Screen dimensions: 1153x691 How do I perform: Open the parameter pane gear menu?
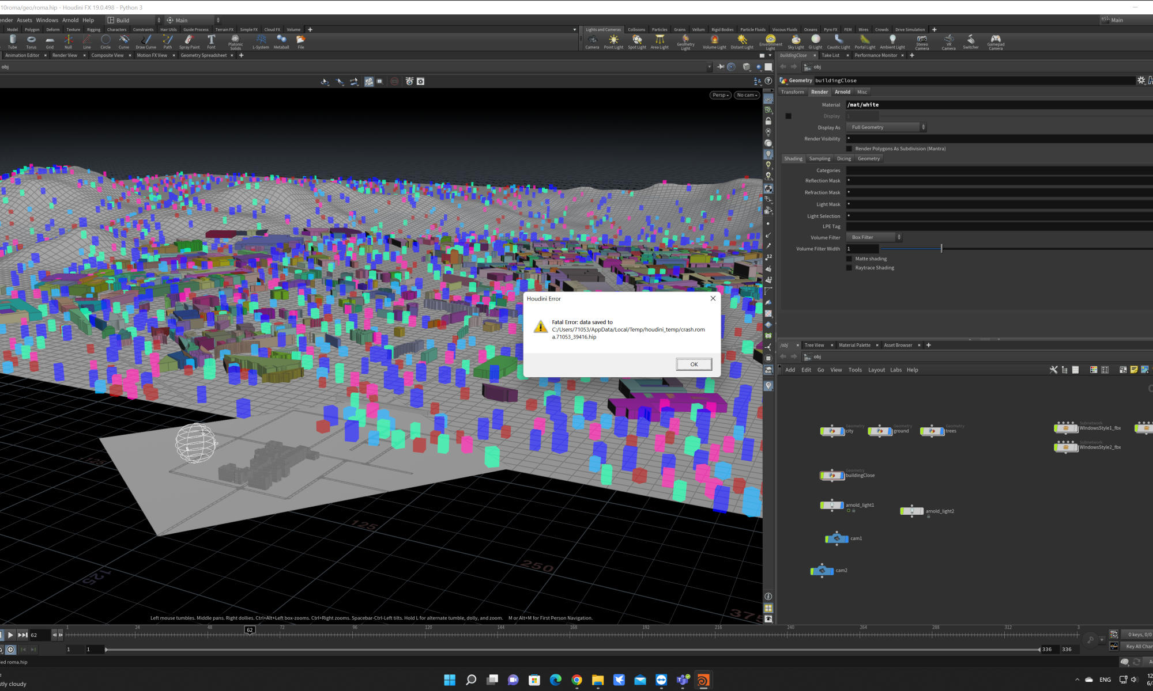click(1141, 81)
